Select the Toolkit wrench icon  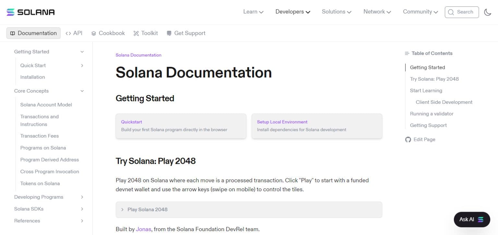tap(136, 33)
